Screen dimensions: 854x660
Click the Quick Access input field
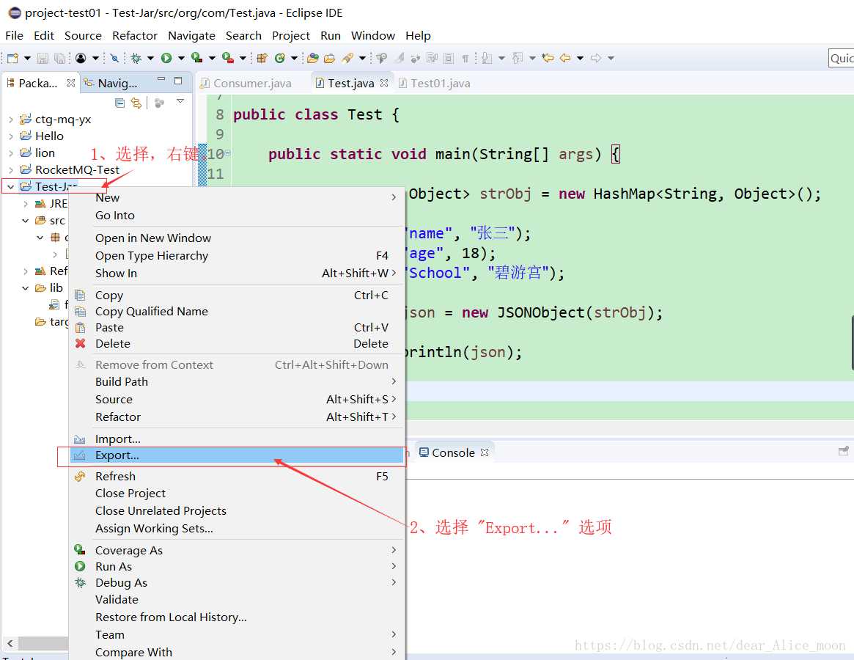pyautogui.click(x=841, y=58)
